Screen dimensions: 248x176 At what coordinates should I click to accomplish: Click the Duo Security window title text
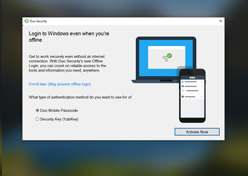[38, 21]
